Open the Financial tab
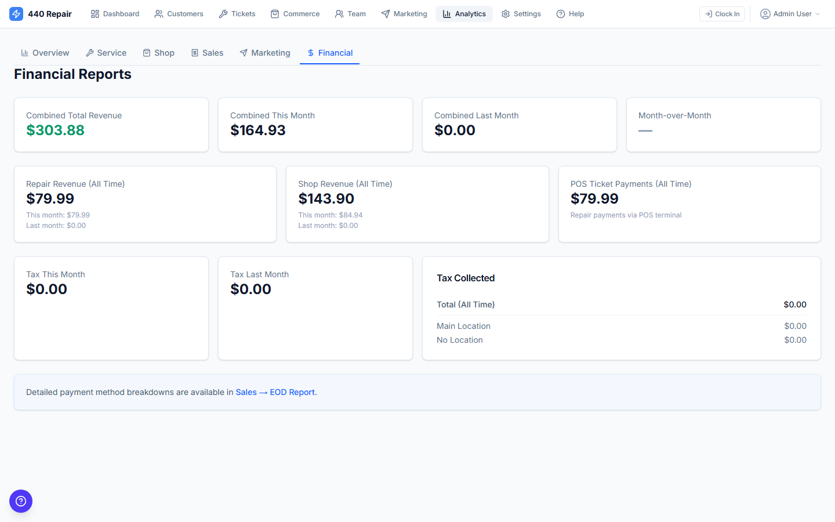The image size is (835, 522). (x=329, y=53)
